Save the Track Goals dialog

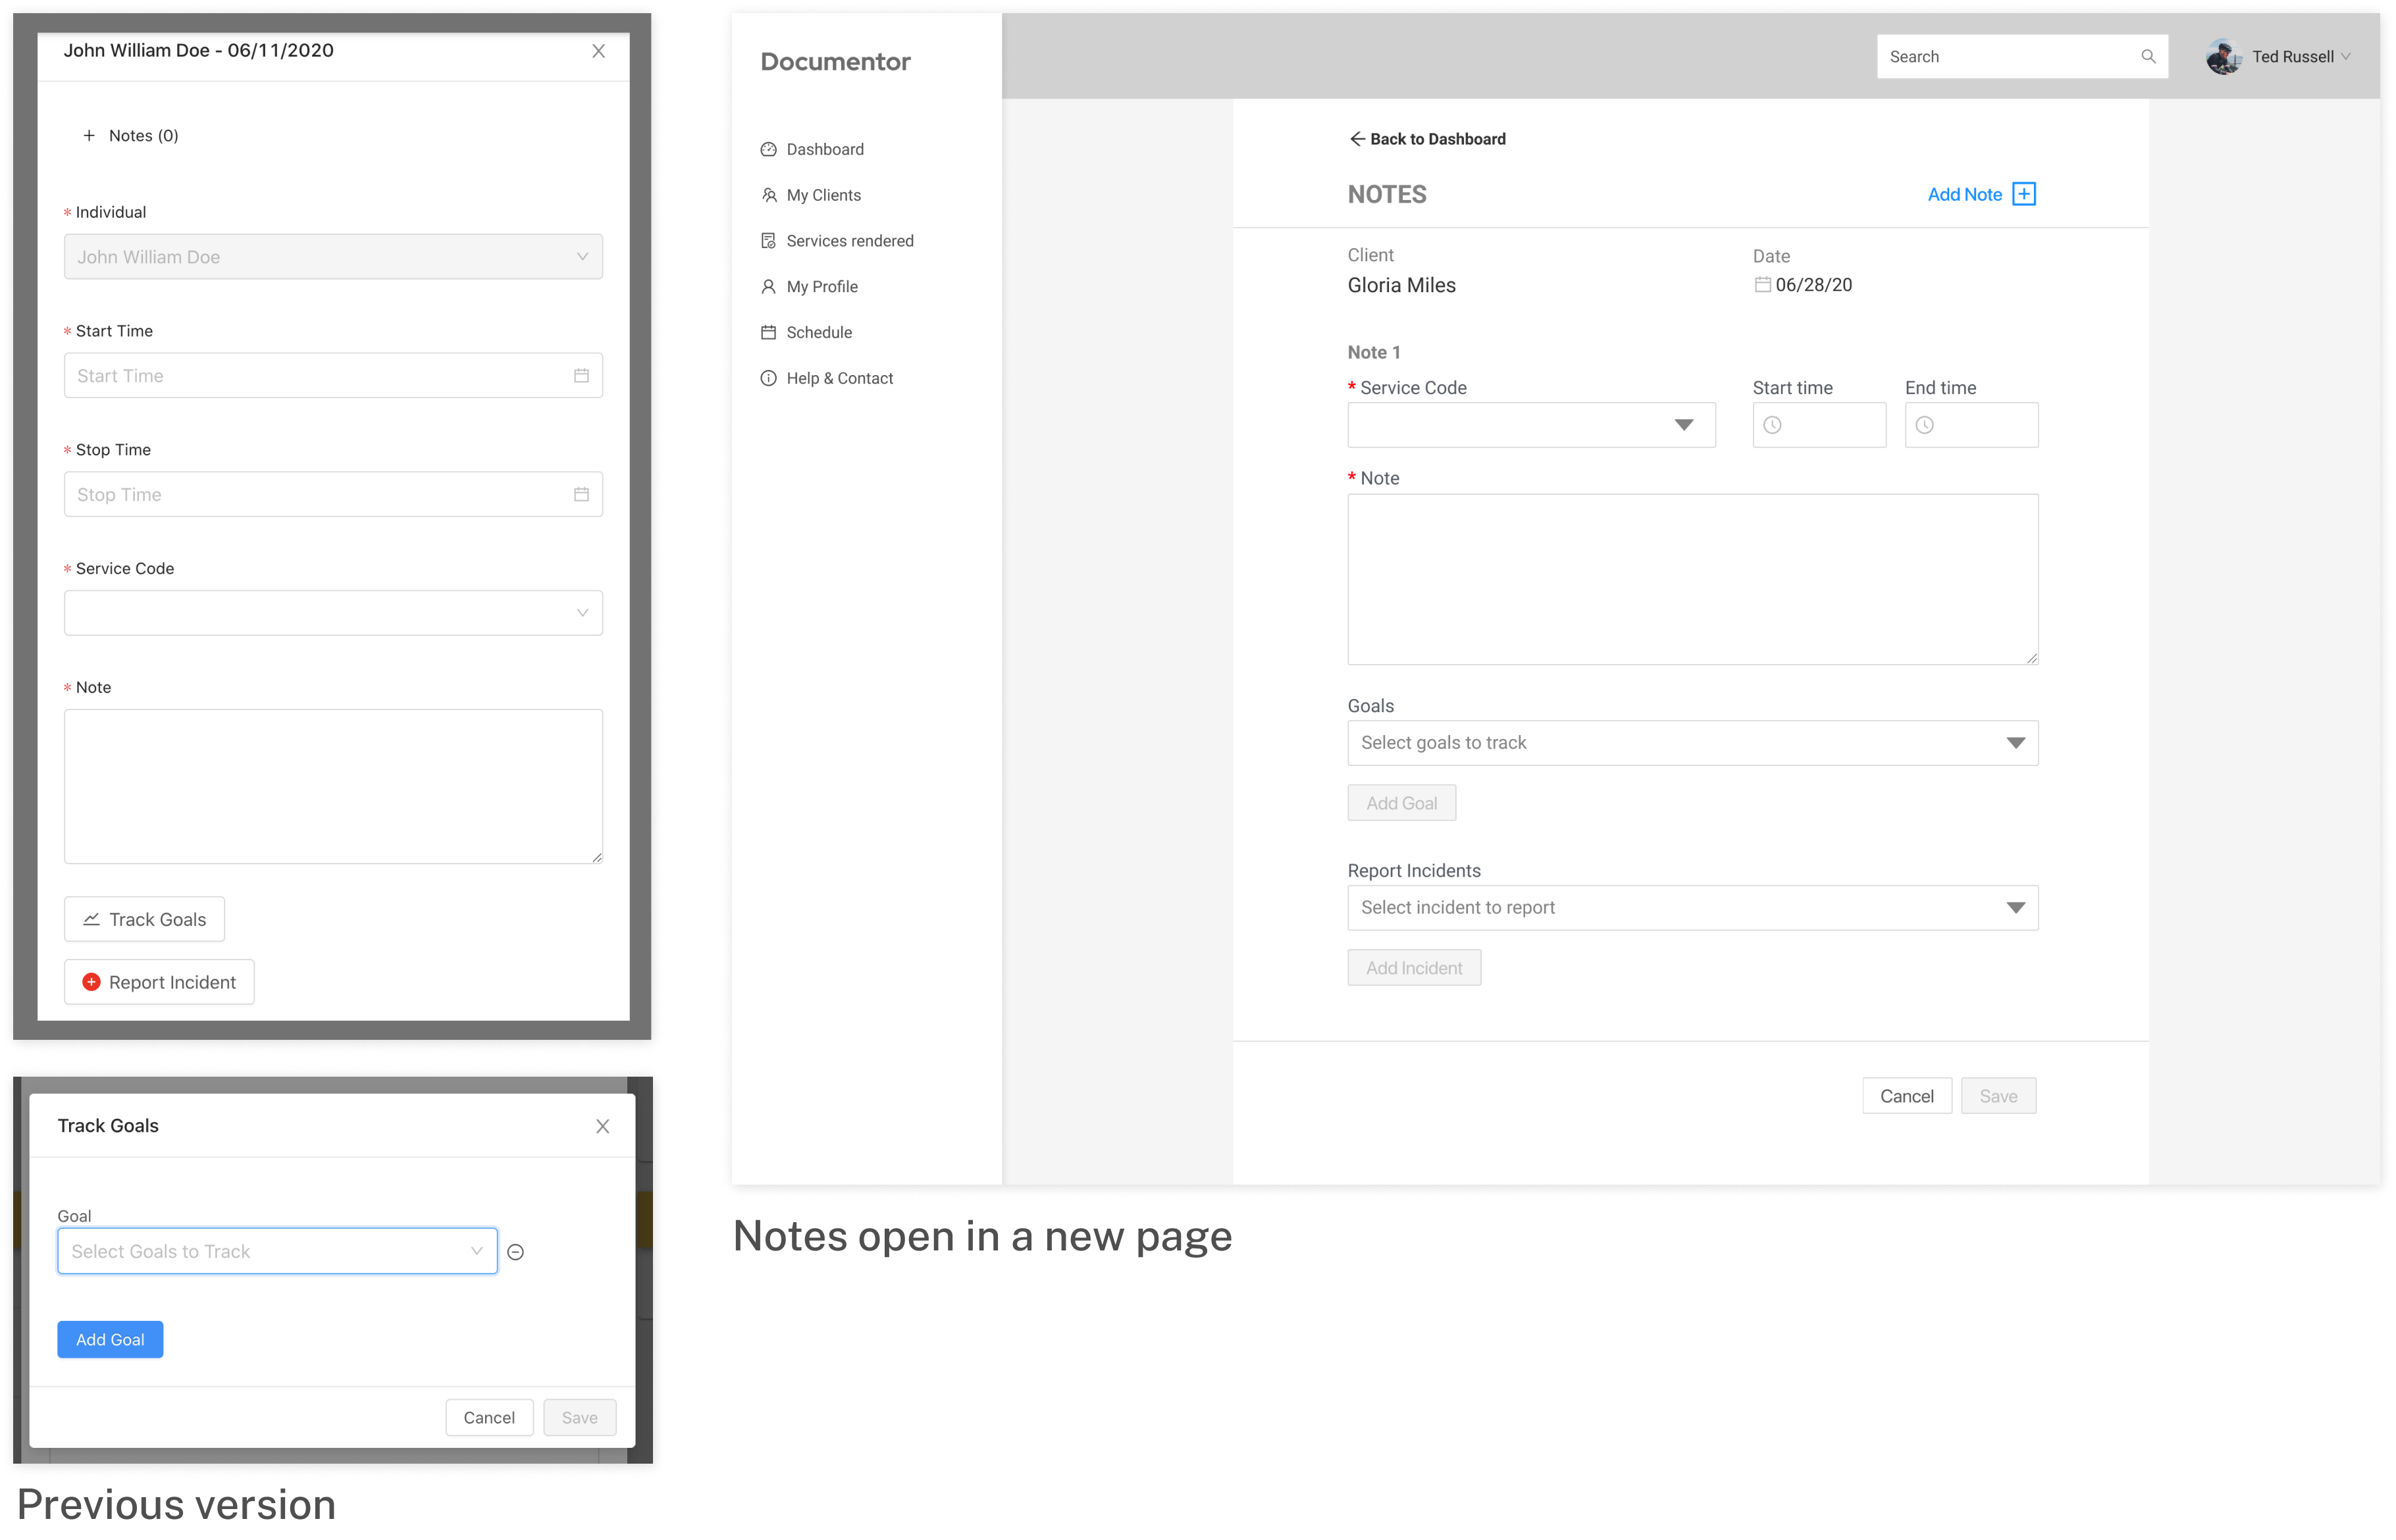tap(580, 1417)
